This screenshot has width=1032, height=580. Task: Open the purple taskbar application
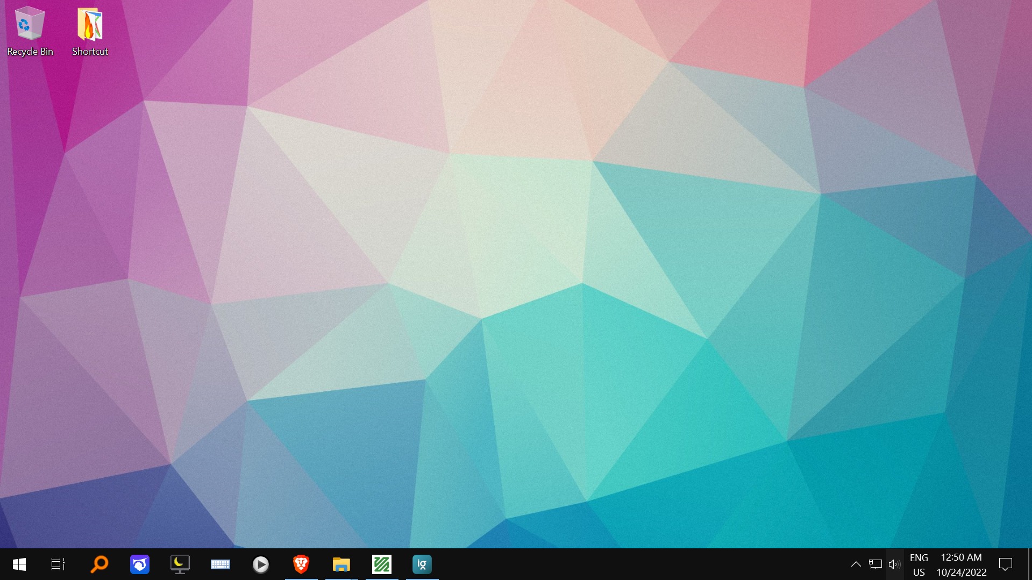point(139,564)
